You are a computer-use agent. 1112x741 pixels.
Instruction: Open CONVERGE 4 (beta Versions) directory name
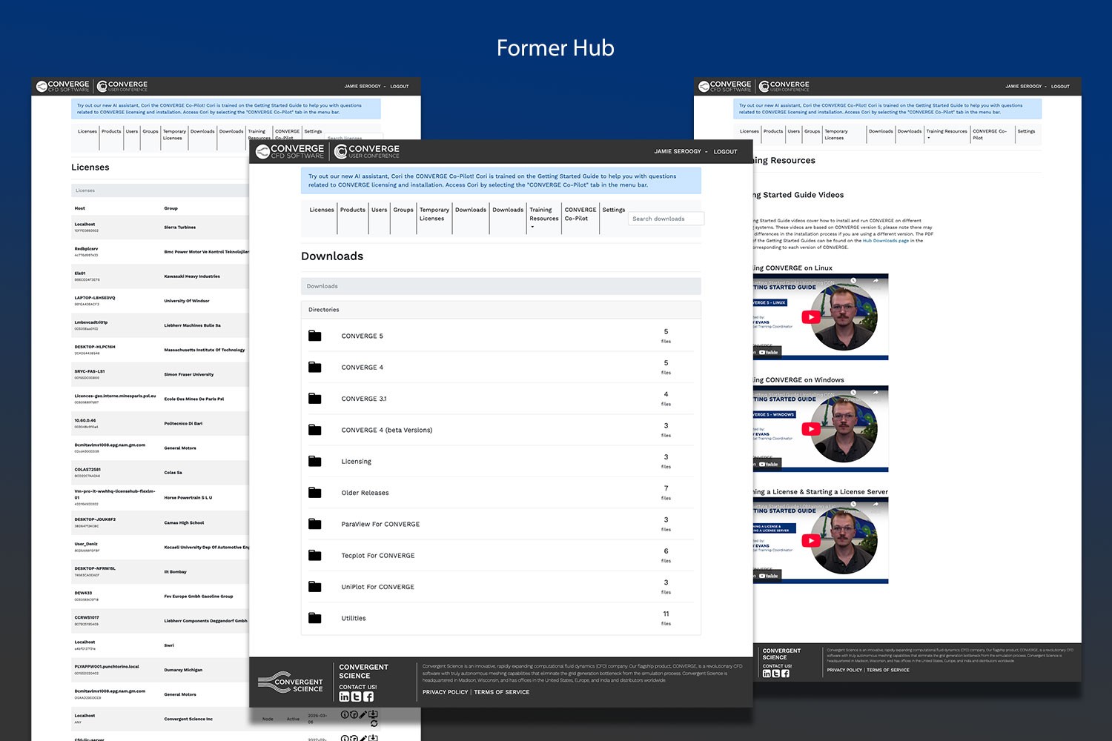[x=387, y=430]
